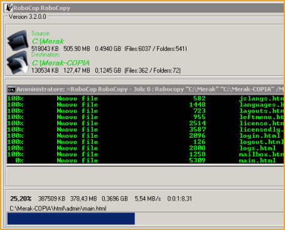This screenshot has height=230, width=285.
Task: Click destination count Files:362 / Folders:72
Action: pos(153,70)
